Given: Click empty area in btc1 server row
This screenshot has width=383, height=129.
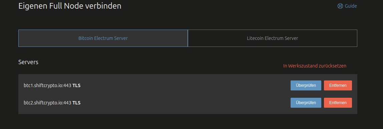Looking at the screenshot, I should click(185, 85).
